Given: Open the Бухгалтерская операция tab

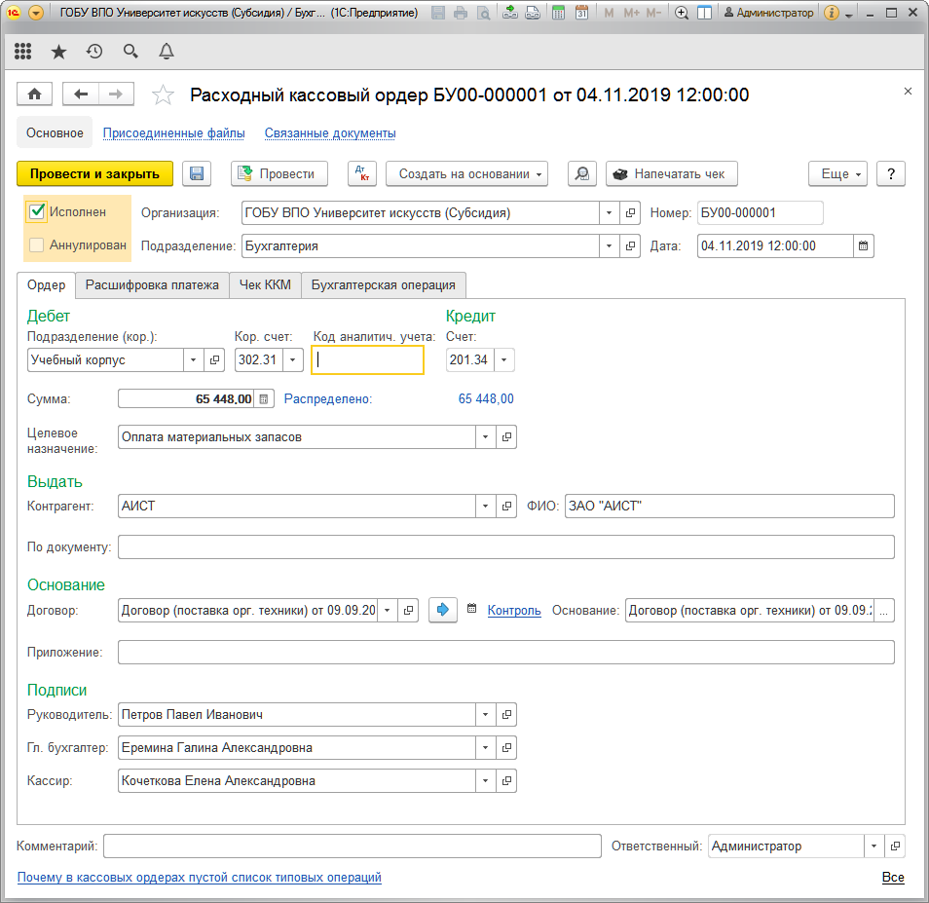Looking at the screenshot, I should [x=383, y=284].
